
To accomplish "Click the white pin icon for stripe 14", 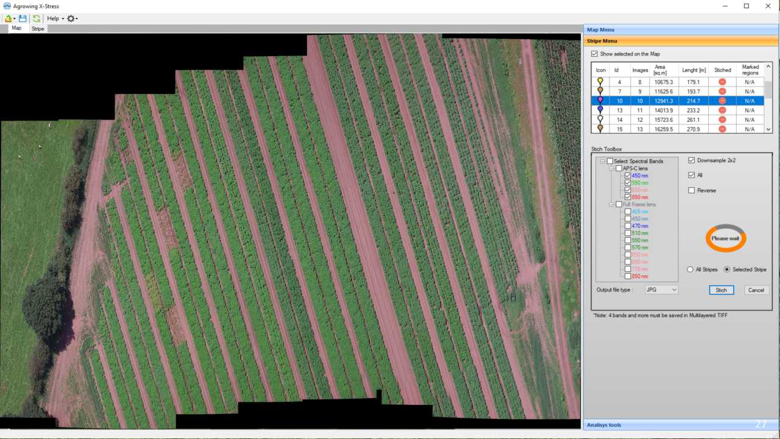I will 600,120.
